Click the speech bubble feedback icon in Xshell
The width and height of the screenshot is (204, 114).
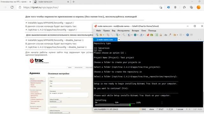192,35
